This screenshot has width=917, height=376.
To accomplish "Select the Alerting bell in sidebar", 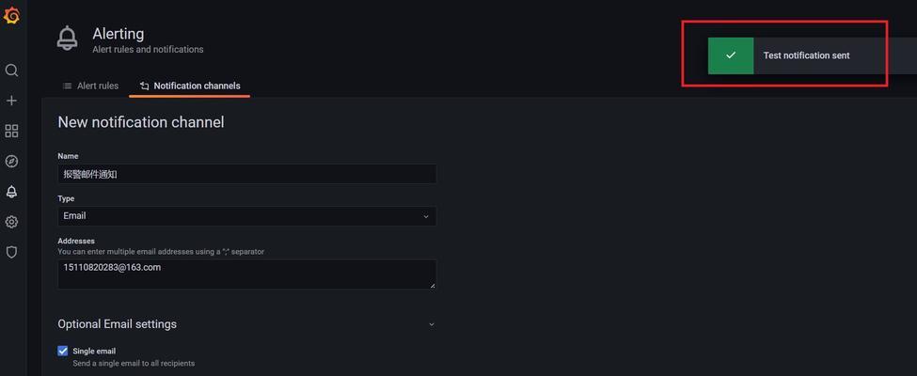I will 11,192.
